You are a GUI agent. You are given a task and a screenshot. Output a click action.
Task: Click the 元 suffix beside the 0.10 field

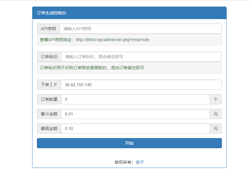(216, 129)
